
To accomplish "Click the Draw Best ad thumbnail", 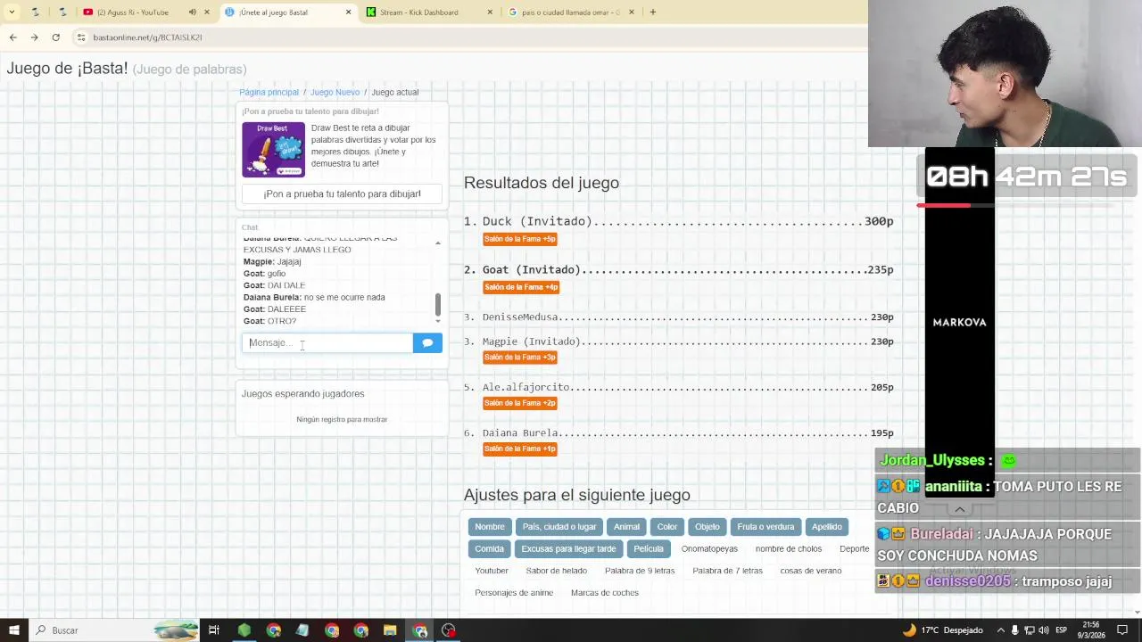I will click(273, 149).
